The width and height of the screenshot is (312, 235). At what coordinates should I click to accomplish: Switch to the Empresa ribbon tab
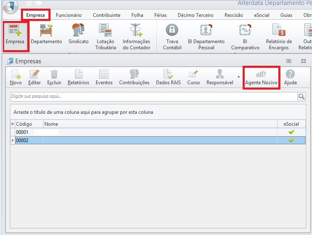[35, 15]
